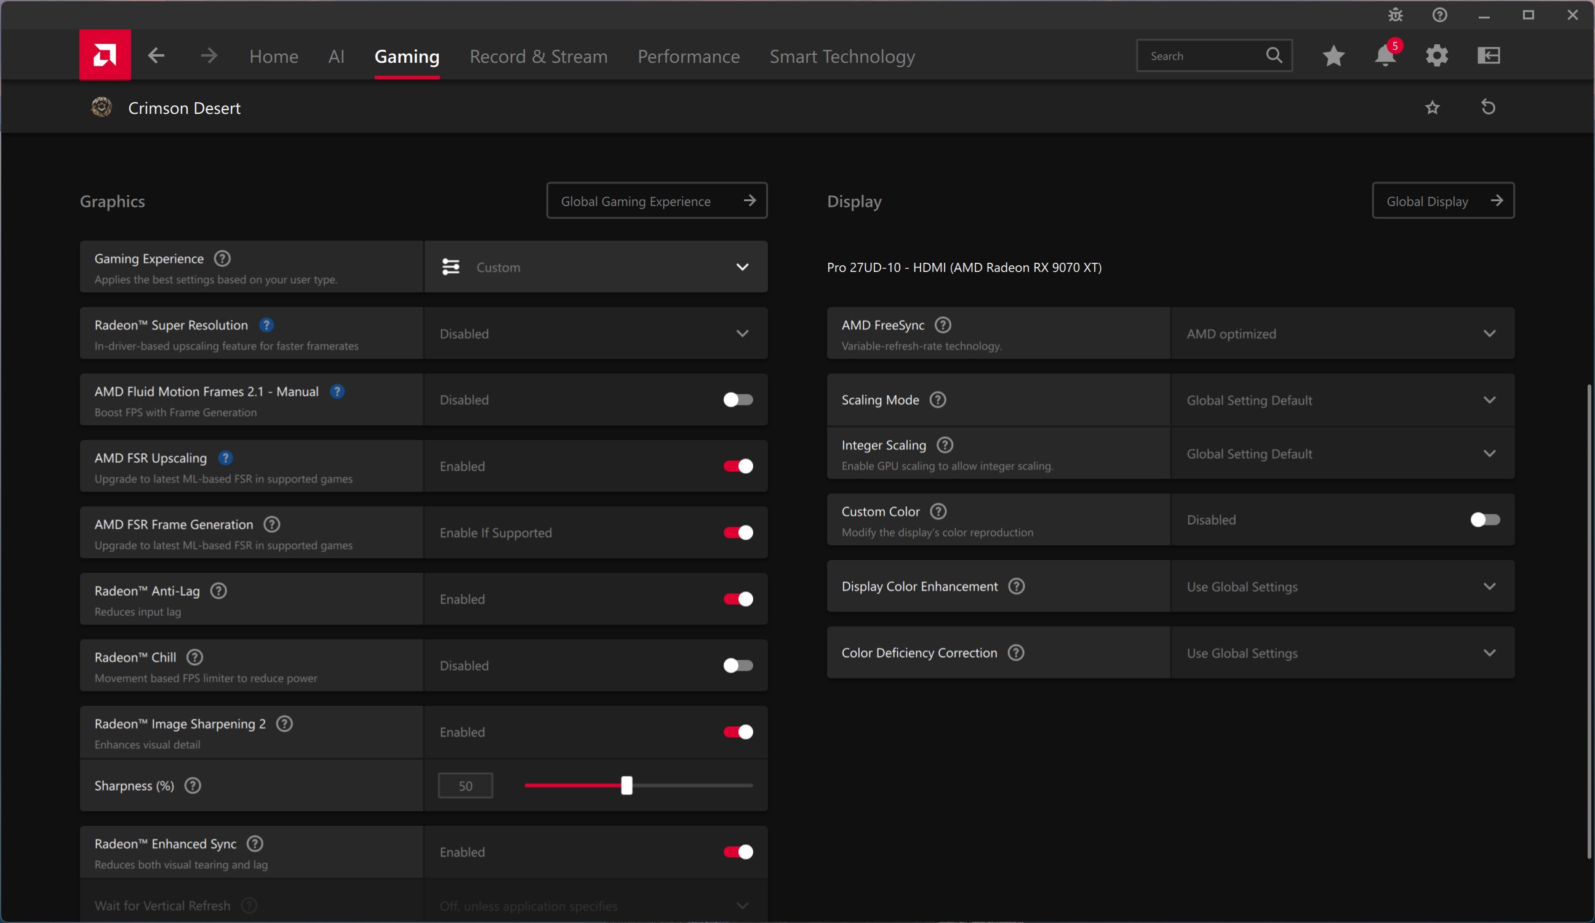Click the vertical scrollbar

click(1589, 620)
